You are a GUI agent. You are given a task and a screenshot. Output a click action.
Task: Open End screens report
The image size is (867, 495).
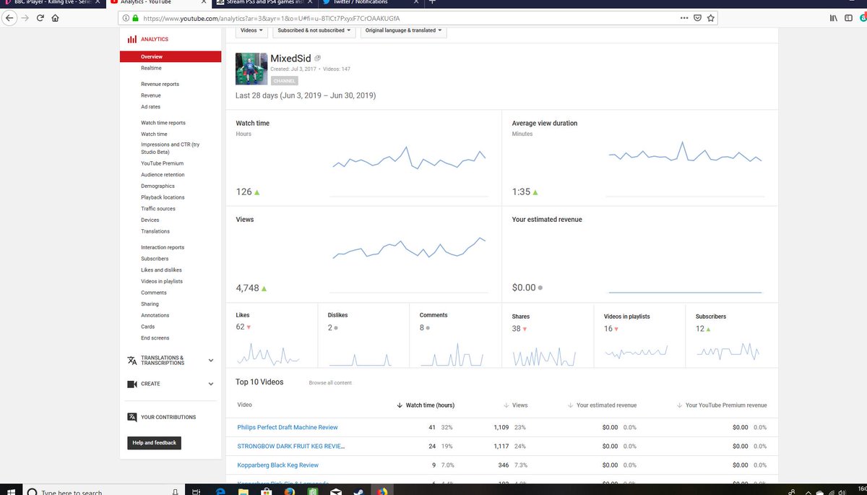(x=155, y=338)
